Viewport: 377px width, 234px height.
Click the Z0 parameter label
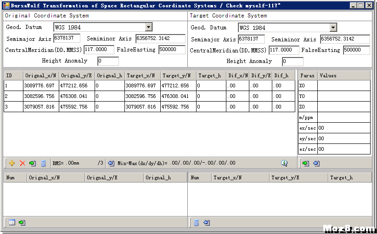tap(308, 107)
